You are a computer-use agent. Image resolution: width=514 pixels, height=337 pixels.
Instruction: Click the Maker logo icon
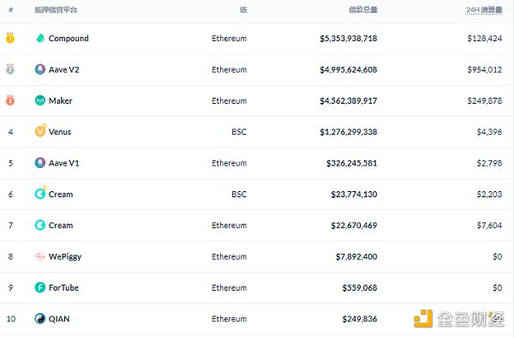[x=40, y=100]
